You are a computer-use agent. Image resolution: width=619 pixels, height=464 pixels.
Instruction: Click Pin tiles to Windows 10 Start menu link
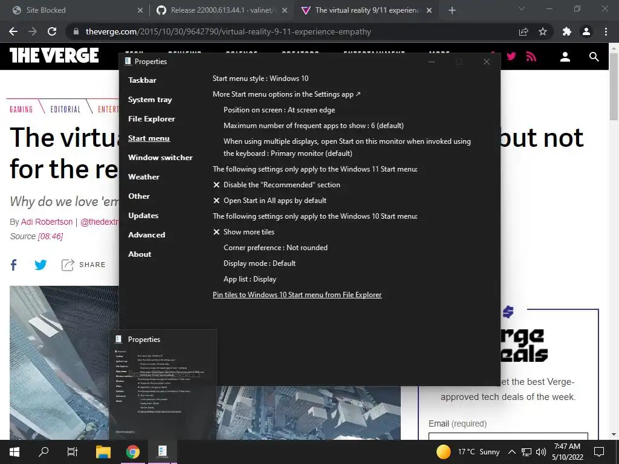(x=297, y=295)
